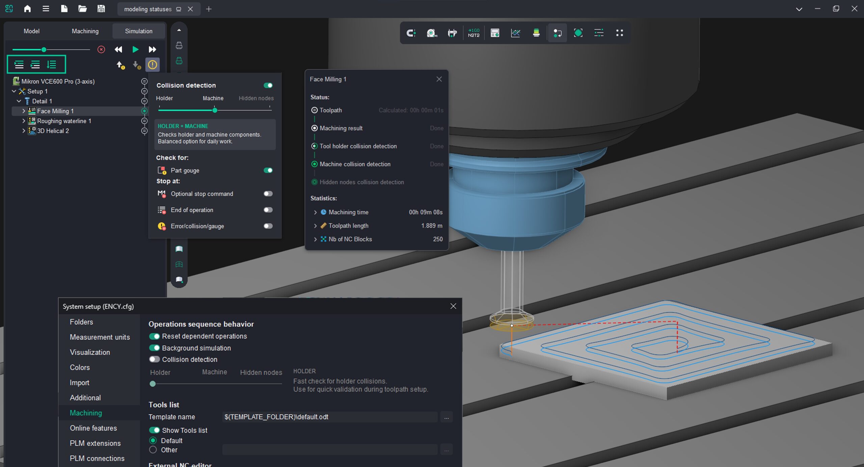Screen dimensions: 864x467
Task: Enable Optional stop command toggle
Action: (x=268, y=194)
